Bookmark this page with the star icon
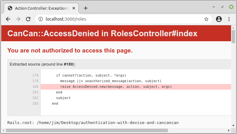This screenshot has height=134, width=237. [x=206, y=19]
